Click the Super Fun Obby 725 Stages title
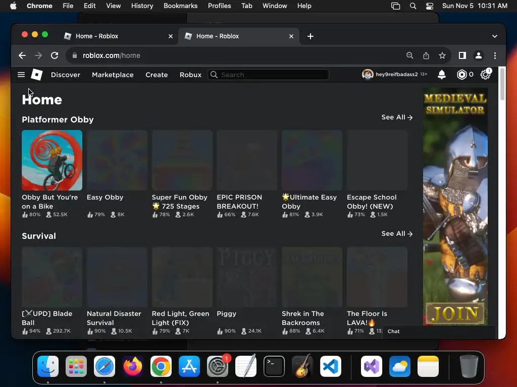 (x=180, y=202)
